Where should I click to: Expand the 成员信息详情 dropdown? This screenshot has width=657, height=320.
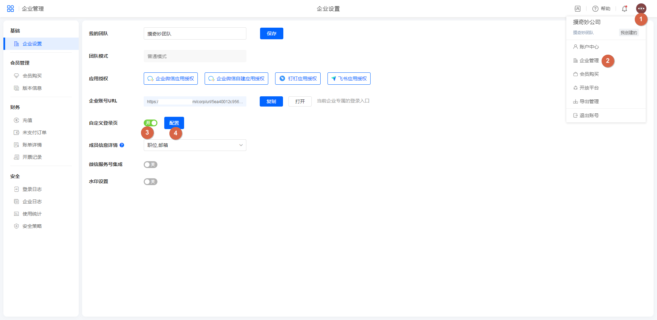tap(195, 145)
